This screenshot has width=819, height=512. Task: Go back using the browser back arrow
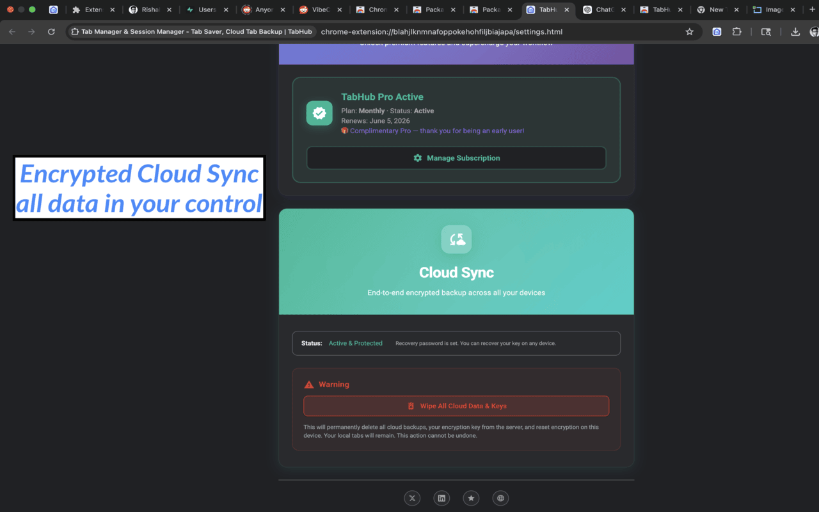click(12, 31)
